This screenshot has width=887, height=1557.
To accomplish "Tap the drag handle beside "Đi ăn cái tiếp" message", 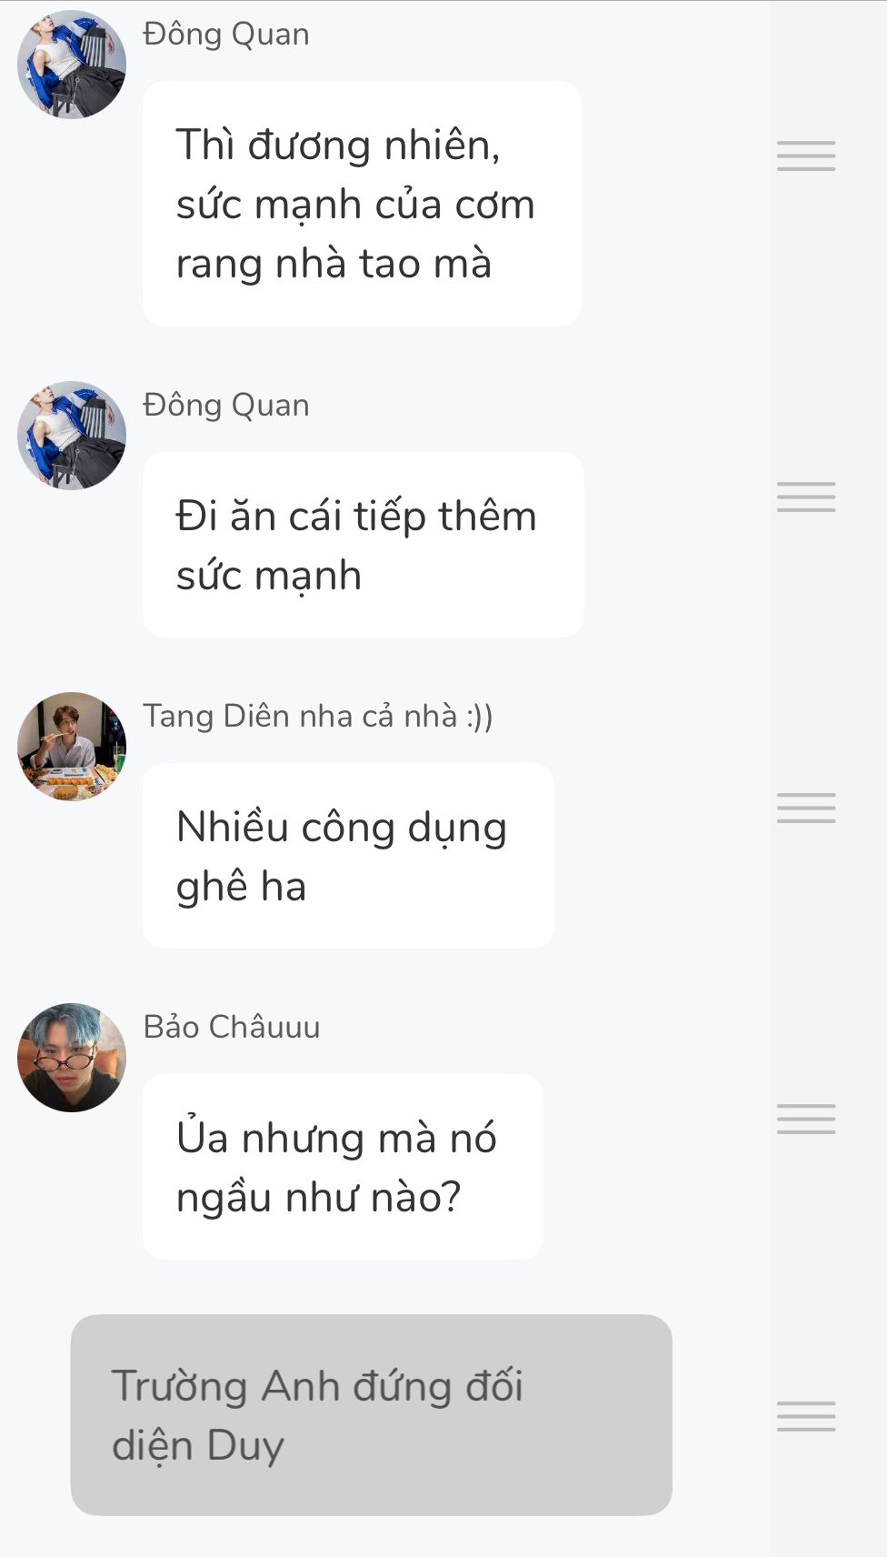I will pos(806,497).
